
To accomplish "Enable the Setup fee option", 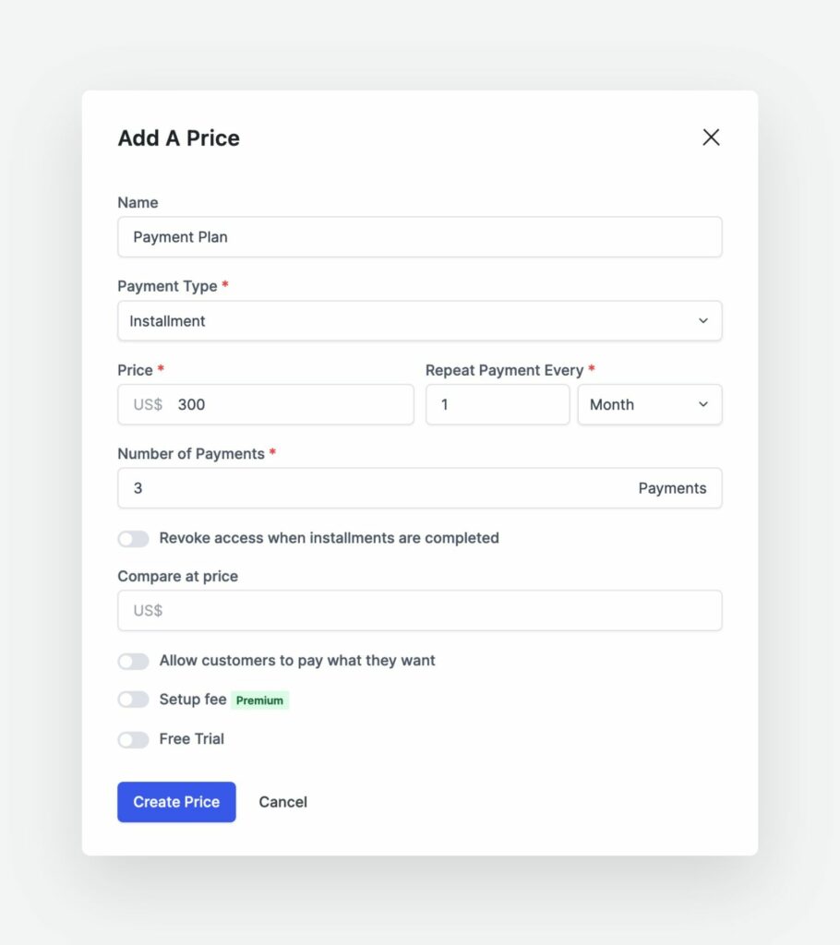I will [x=133, y=700].
